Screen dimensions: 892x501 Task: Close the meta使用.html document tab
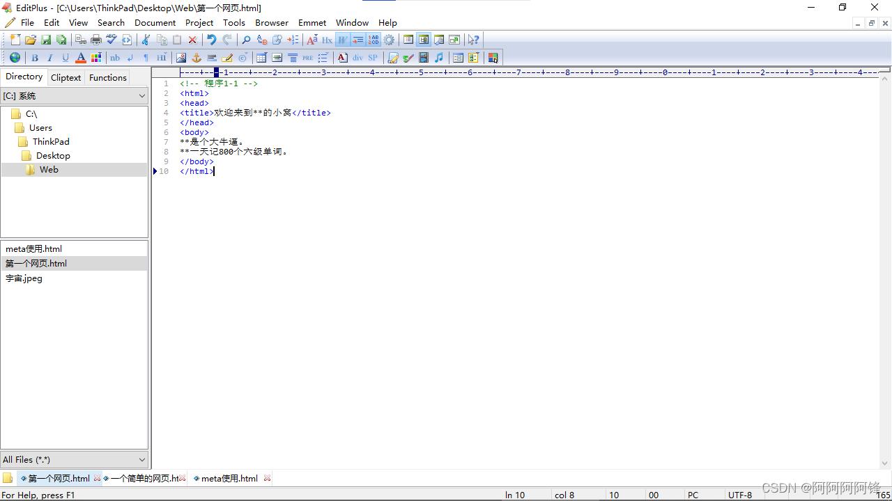267,478
